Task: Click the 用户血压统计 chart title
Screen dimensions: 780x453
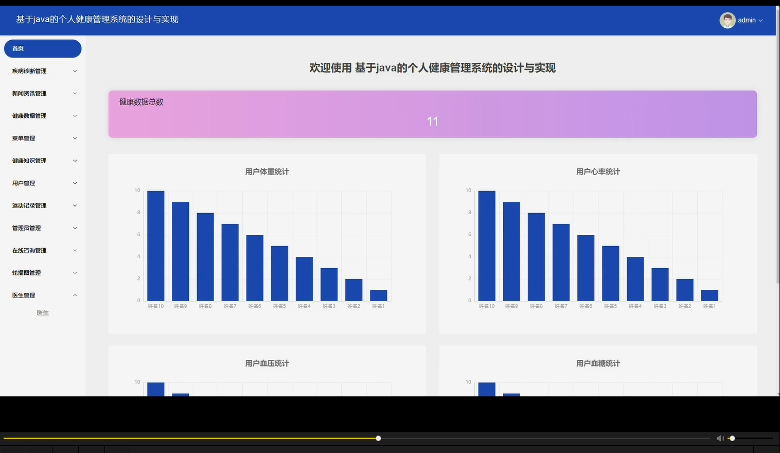Action: (x=267, y=363)
